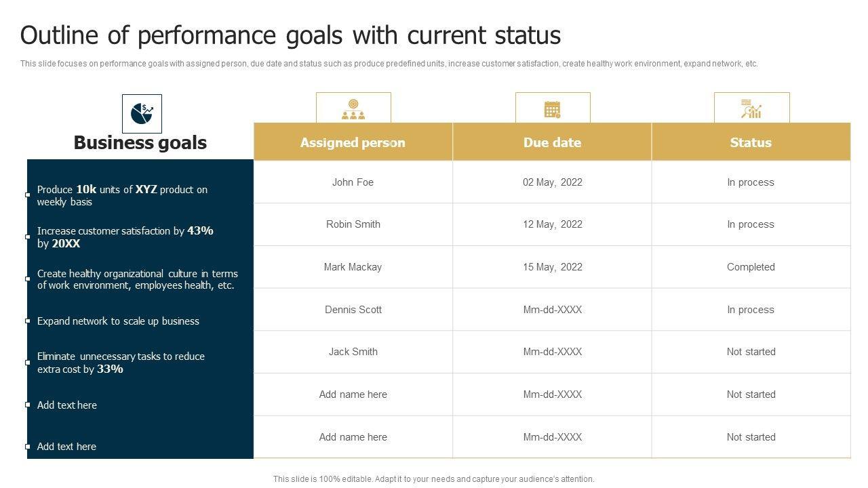Image resolution: width=868 pixels, height=488 pixels.
Task: Select the John Foe name cell
Action: [x=353, y=182]
